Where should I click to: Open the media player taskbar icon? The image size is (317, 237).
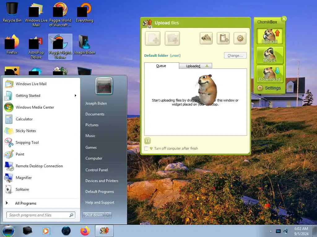tap(46, 231)
